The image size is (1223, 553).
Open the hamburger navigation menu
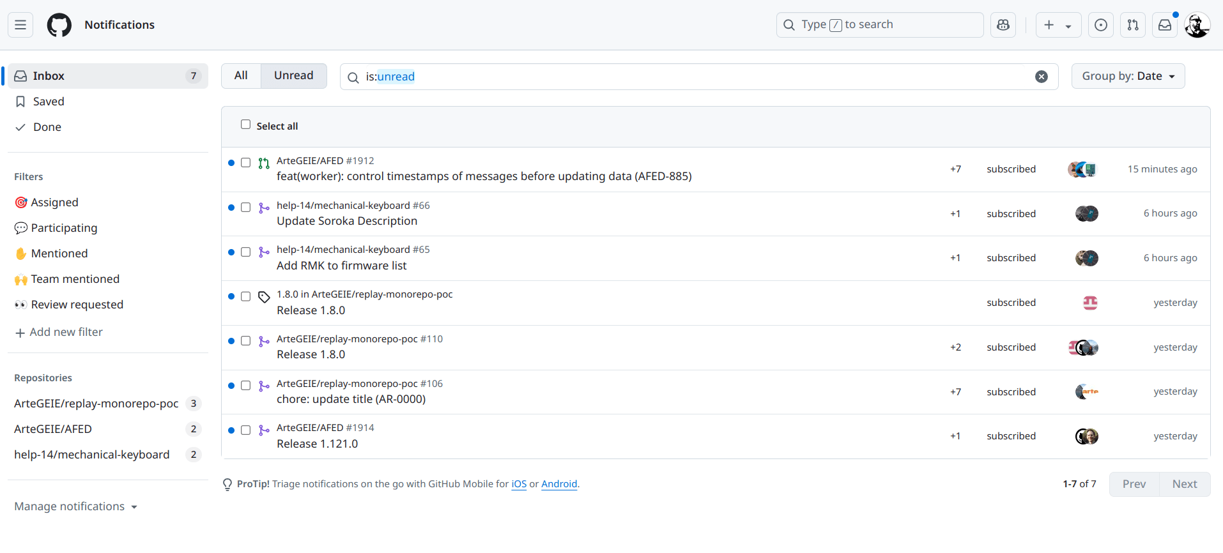coord(20,25)
